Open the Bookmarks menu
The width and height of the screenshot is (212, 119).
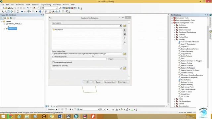[x=20, y=5]
